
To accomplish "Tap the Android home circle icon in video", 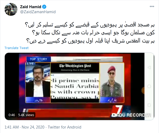I will click(149, 86).
